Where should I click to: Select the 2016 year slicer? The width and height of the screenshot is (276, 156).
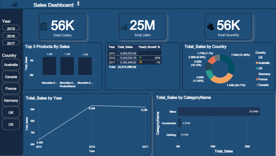11,36
